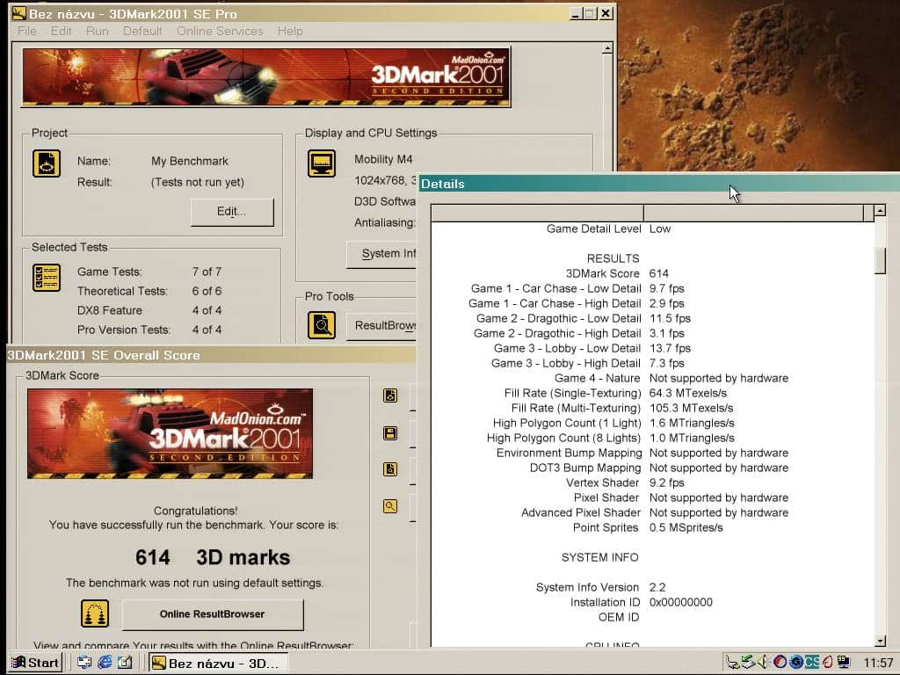Click 'Game 3 - Lobby - High Detail' row

pos(653,363)
